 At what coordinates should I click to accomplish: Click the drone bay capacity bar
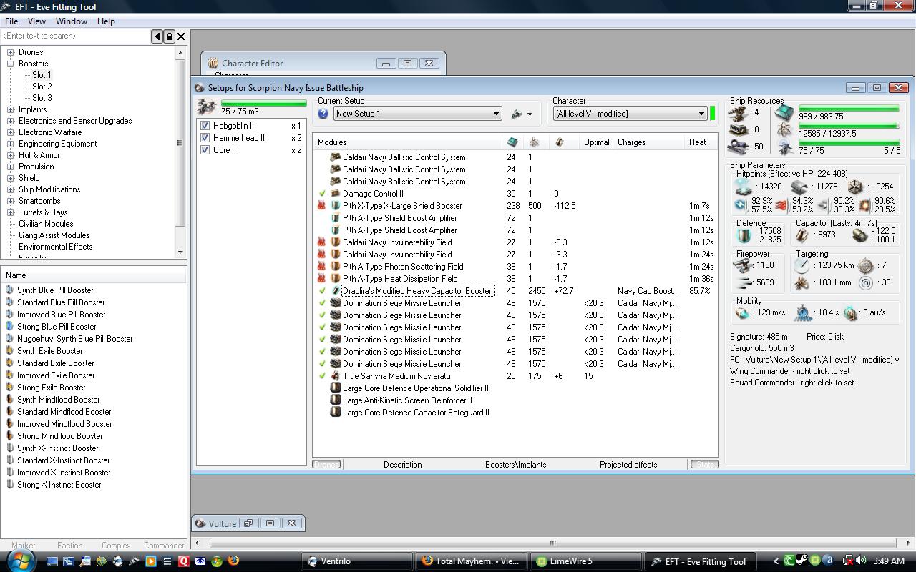[263, 104]
